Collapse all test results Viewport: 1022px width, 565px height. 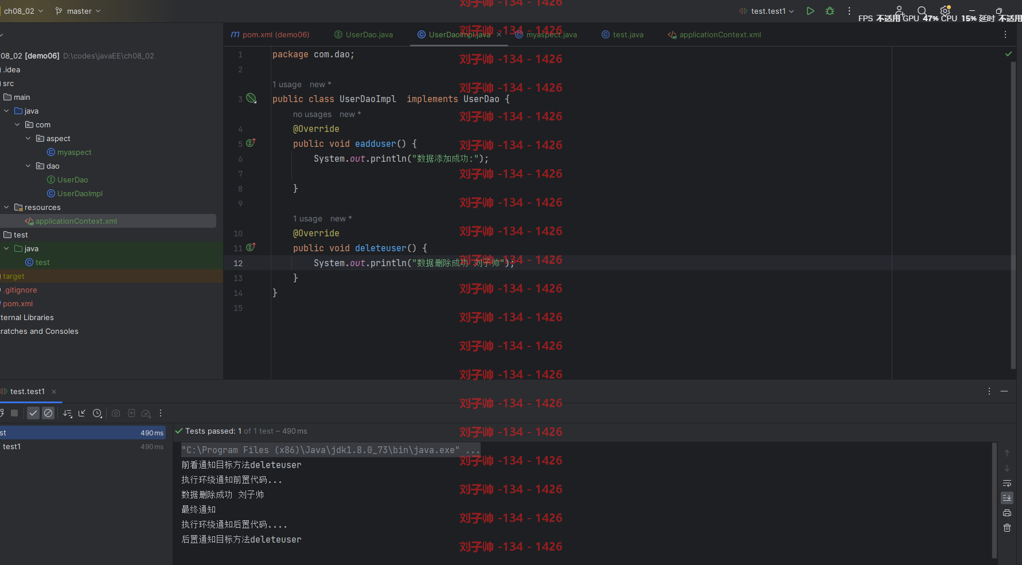[82, 413]
